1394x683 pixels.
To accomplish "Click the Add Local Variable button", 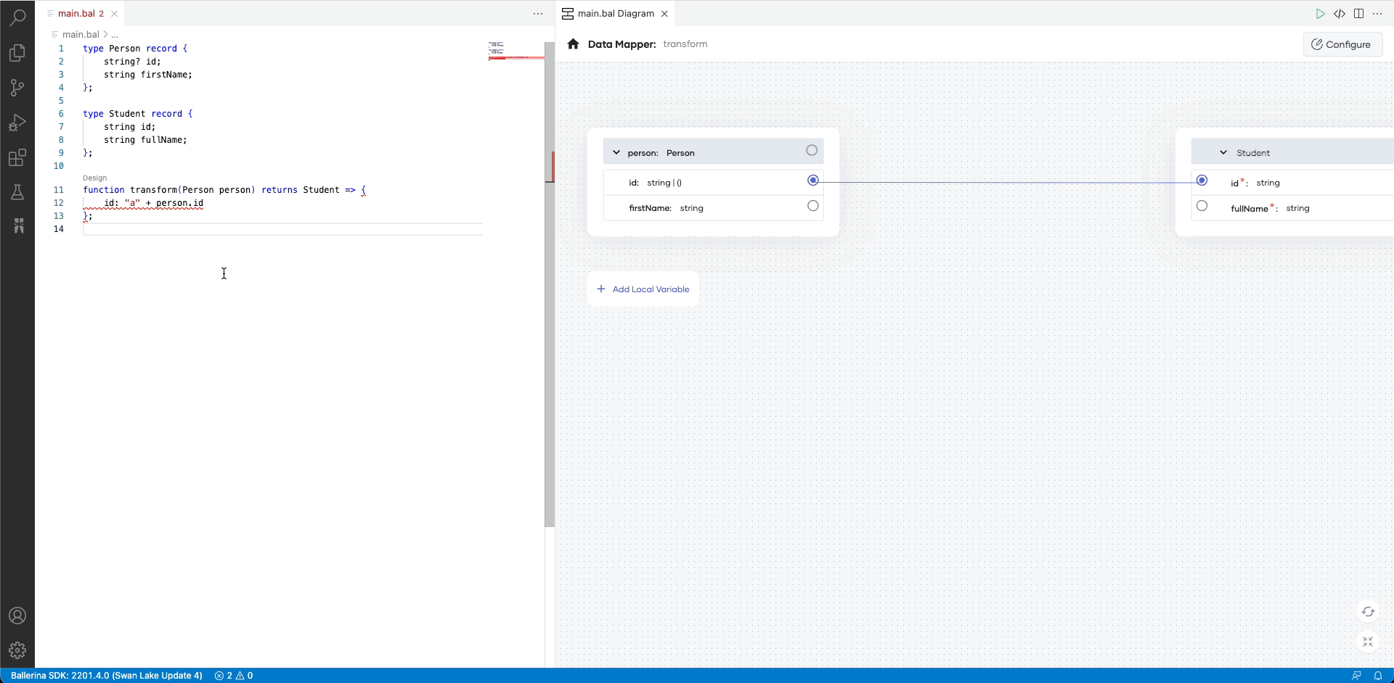I will (643, 289).
